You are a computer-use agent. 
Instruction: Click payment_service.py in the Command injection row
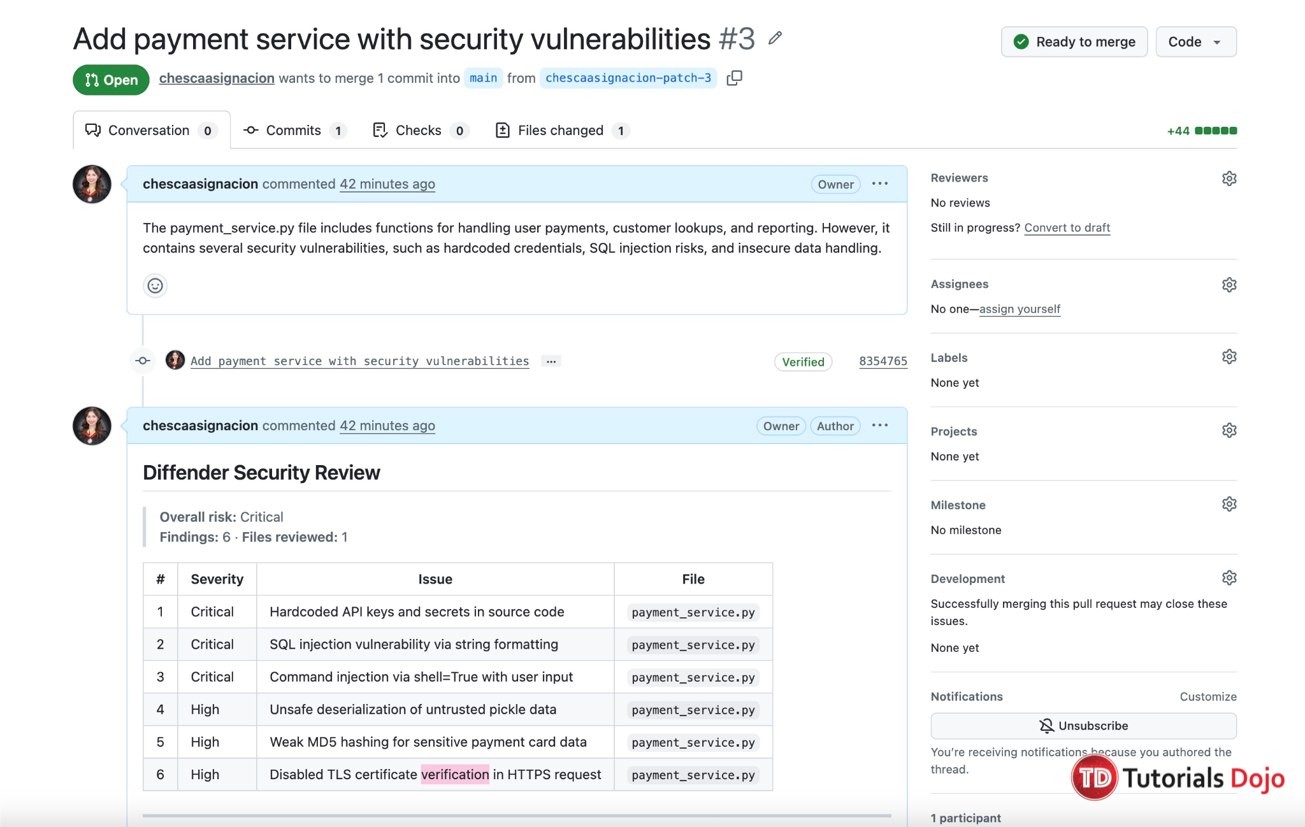pyautogui.click(x=693, y=677)
